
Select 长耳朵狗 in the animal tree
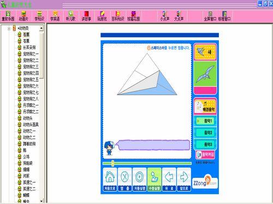[x=29, y=47]
